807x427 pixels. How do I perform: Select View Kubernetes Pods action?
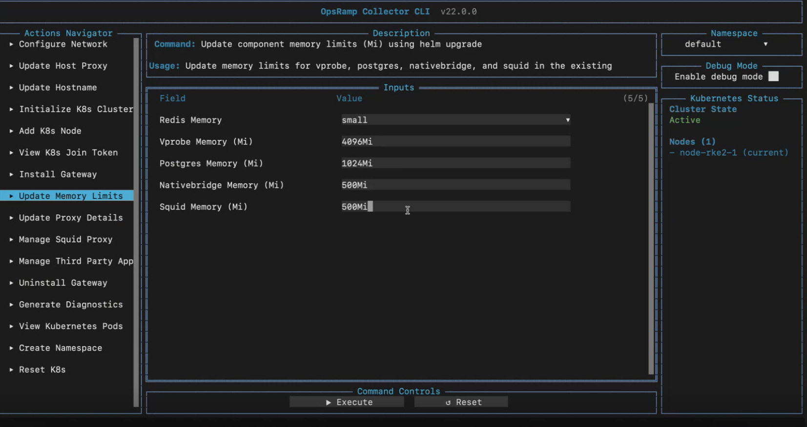pos(71,326)
